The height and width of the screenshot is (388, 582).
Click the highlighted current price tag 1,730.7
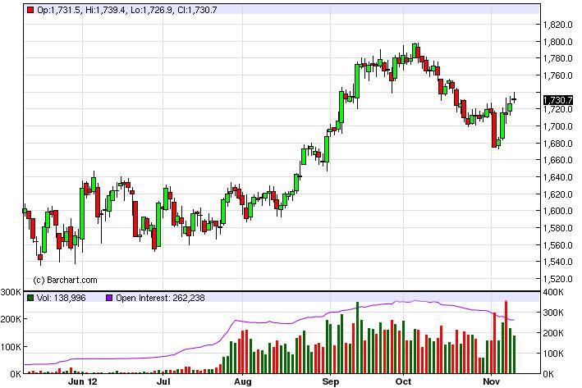tap(558, 100)
